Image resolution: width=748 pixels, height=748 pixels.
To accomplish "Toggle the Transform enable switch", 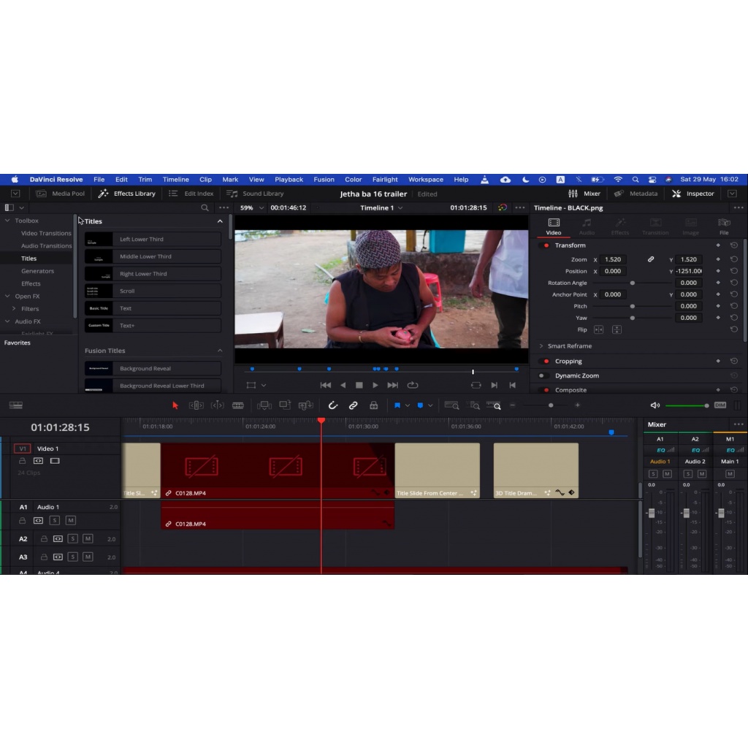I will 545,245.
